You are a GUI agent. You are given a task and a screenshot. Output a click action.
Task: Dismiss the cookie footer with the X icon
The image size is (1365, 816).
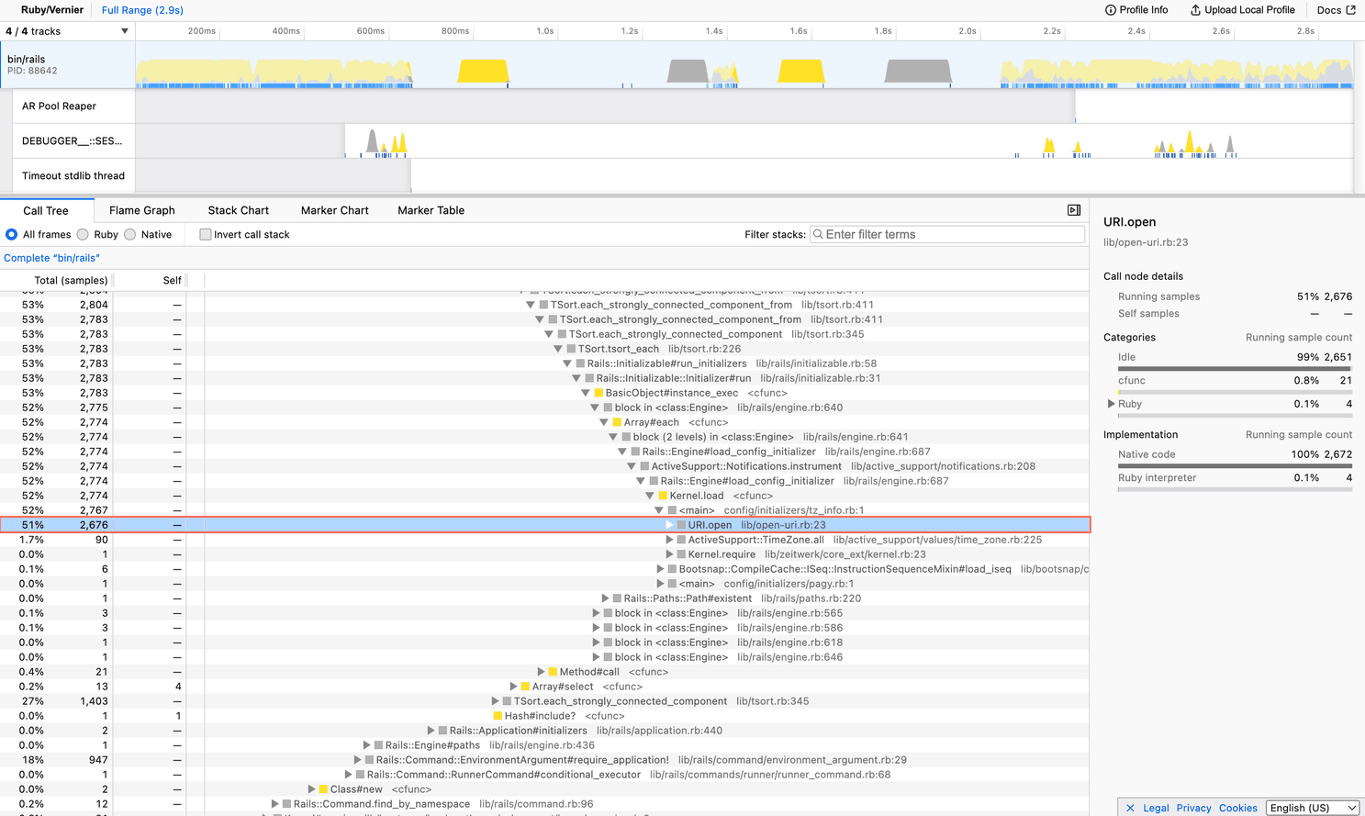pos(1130,807)
